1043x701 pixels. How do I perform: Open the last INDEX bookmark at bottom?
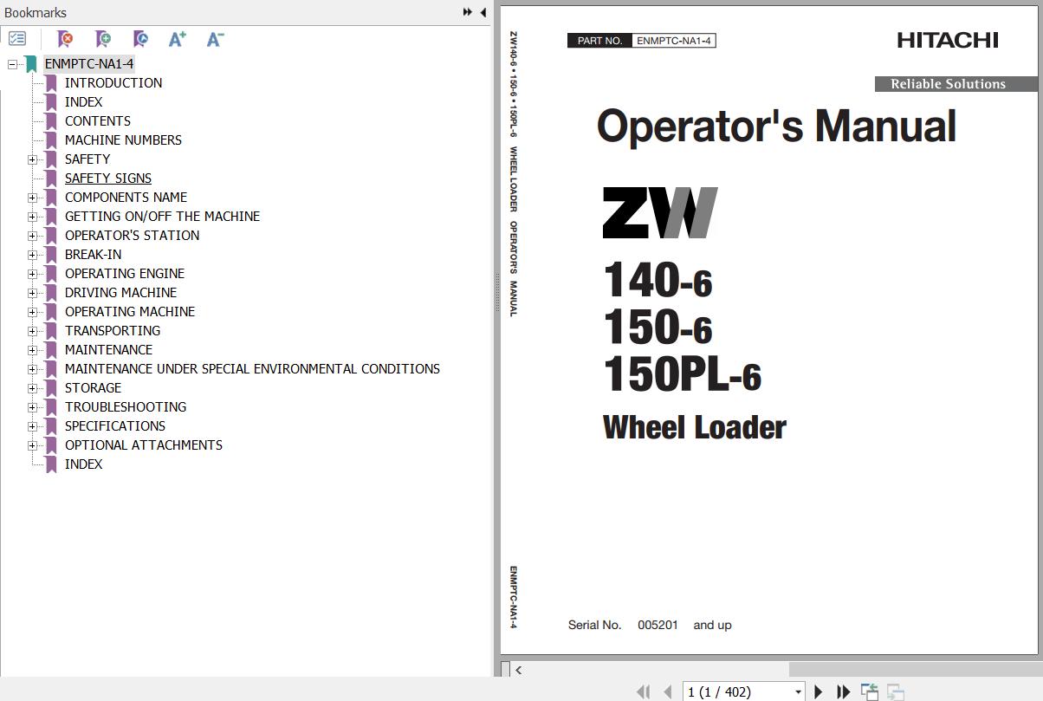[84, 464]
